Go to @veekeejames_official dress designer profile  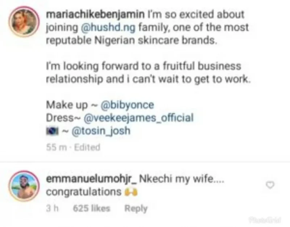(x=138, y=117)
